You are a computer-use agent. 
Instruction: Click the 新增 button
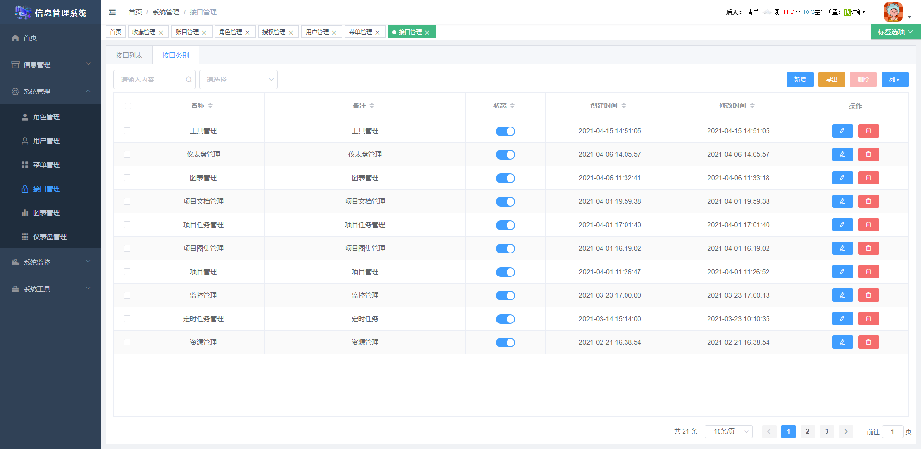(x=800, y=80)
